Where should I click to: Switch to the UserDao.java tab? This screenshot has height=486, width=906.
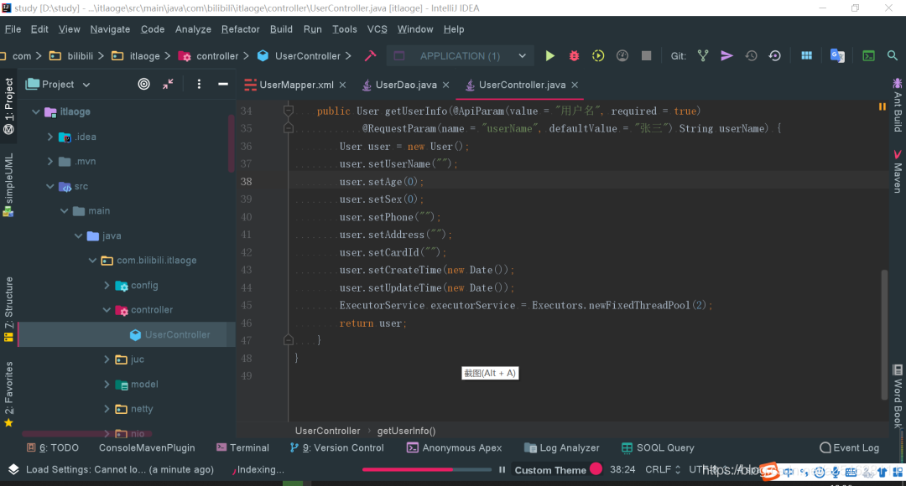point(406,85)
